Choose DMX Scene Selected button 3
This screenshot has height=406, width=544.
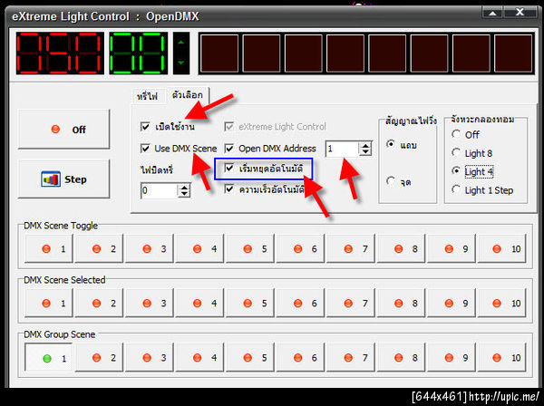pyautogui.click(x=150, y=304)
